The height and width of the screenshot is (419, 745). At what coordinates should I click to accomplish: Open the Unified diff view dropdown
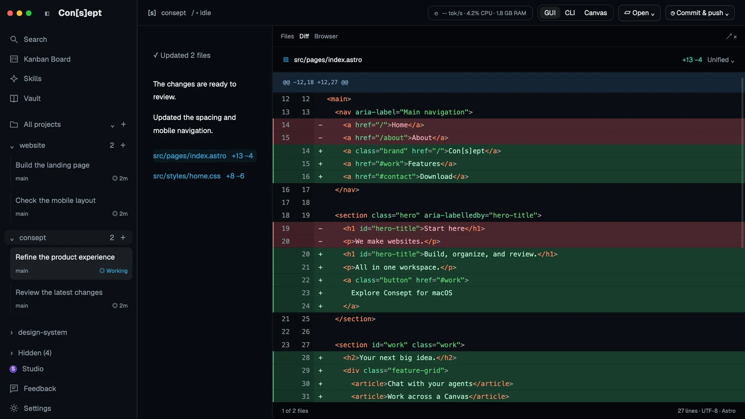pos(721,60)
